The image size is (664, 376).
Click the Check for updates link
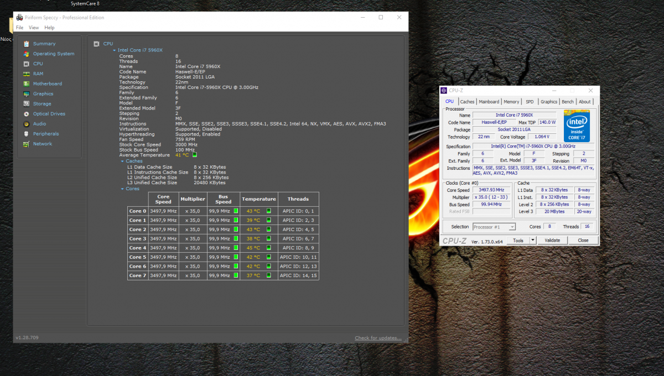[378, 338]
